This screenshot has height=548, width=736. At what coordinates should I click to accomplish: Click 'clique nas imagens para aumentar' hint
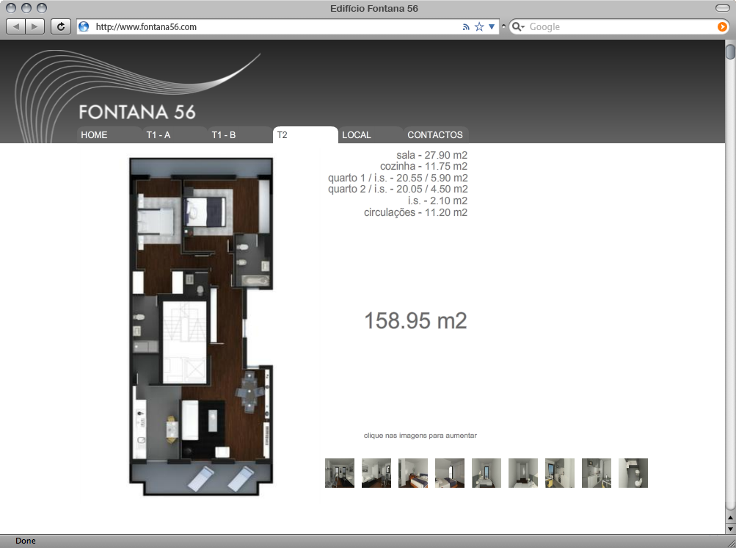point(420,436)
